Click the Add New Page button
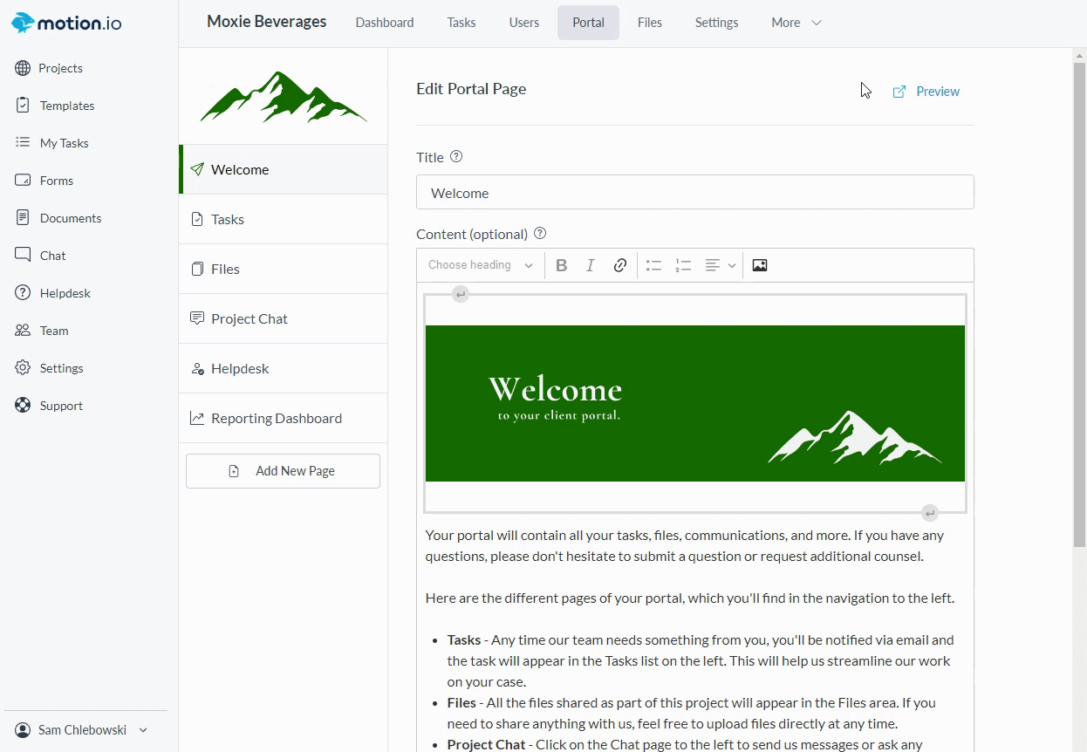 pos(283,471)
